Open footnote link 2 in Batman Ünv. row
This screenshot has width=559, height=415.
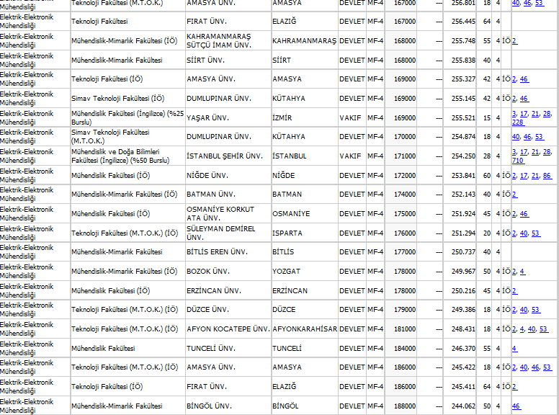(514, 195)
